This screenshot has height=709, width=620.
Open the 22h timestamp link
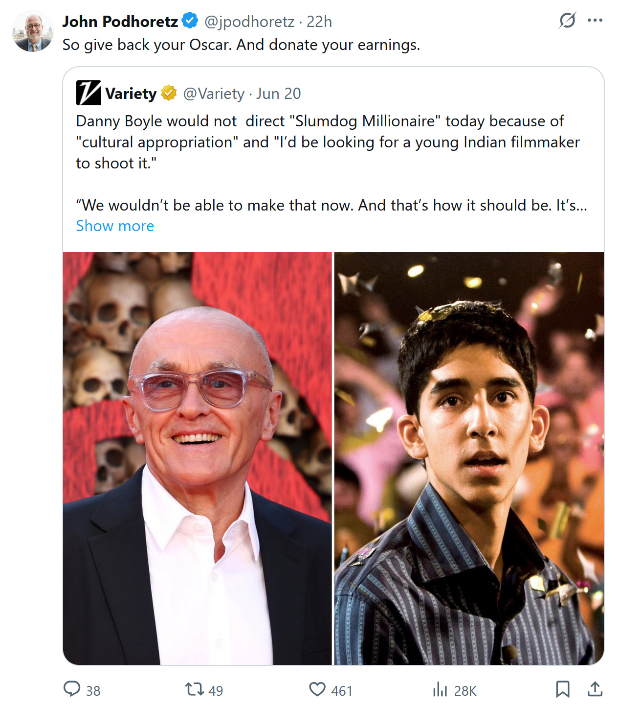(x=319, y=22)
